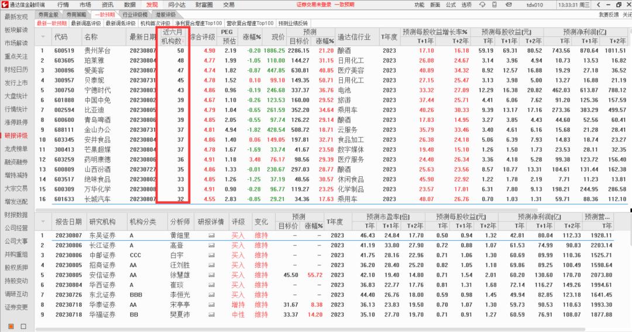Open report detail icon for 招商证券 row
Screen dimensions: 632x332
point(211,265)
